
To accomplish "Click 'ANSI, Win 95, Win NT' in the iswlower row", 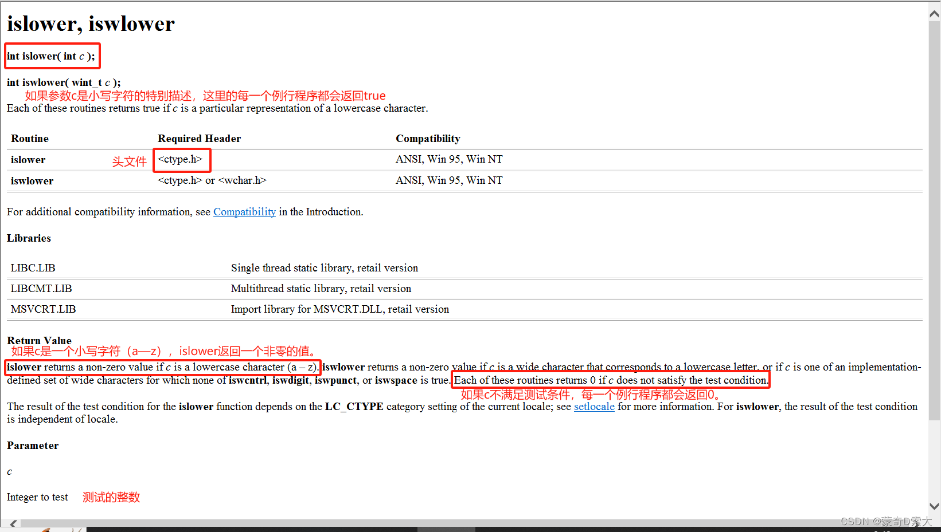I will coord(449,180).
